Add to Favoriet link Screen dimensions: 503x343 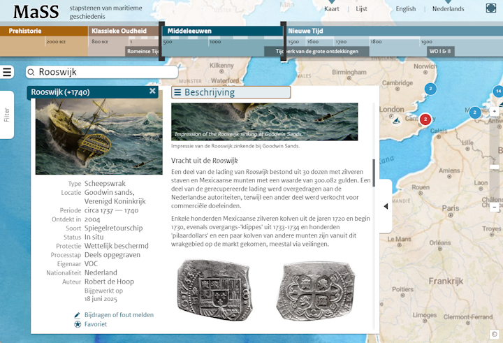click(x=96, y=324)
